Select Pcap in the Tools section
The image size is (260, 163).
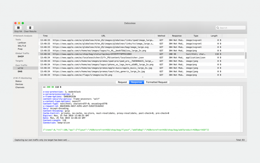coord(20,49)
